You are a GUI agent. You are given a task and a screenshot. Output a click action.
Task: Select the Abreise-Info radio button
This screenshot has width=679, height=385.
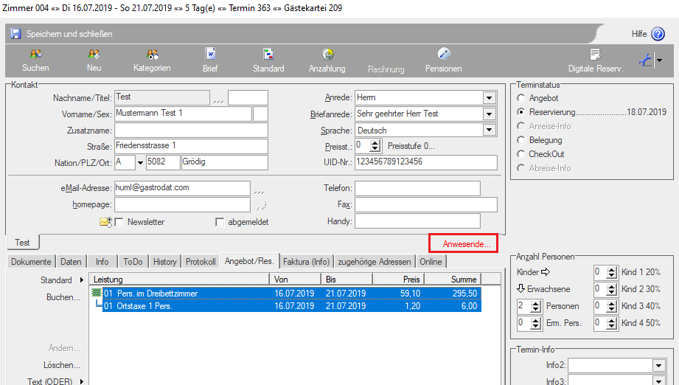coord(521,168)
